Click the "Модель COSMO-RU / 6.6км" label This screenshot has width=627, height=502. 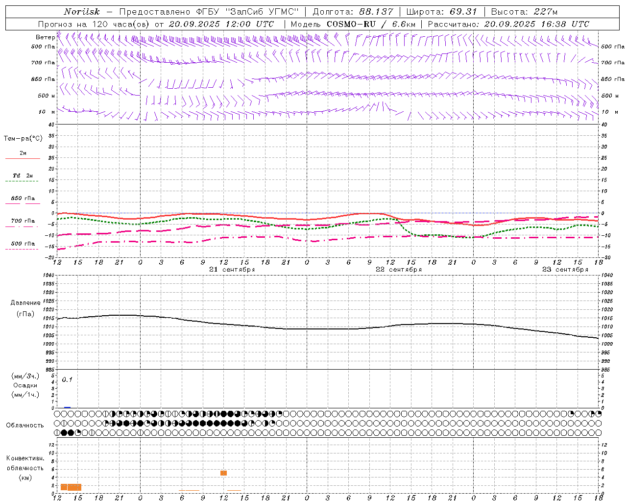[353, 24]
